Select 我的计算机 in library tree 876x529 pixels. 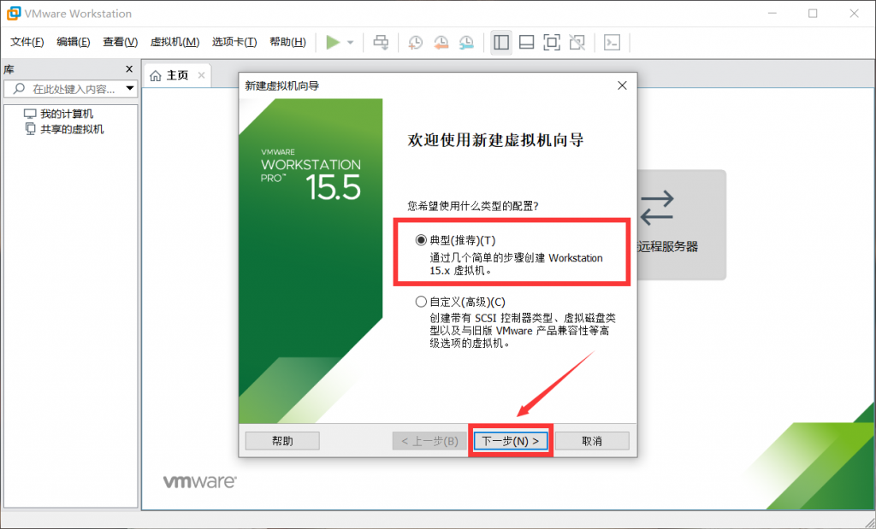coord(67,115)
